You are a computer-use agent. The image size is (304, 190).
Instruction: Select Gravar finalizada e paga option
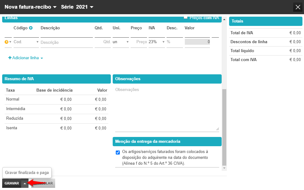point(27,173)
